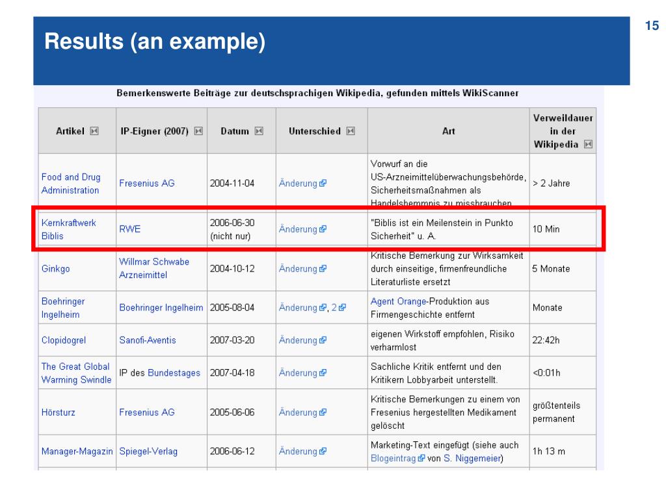The width and height of the screenshot is (666, 499).
Task: Open Änderung diff link in Hörsturz row
Action: 302,413
